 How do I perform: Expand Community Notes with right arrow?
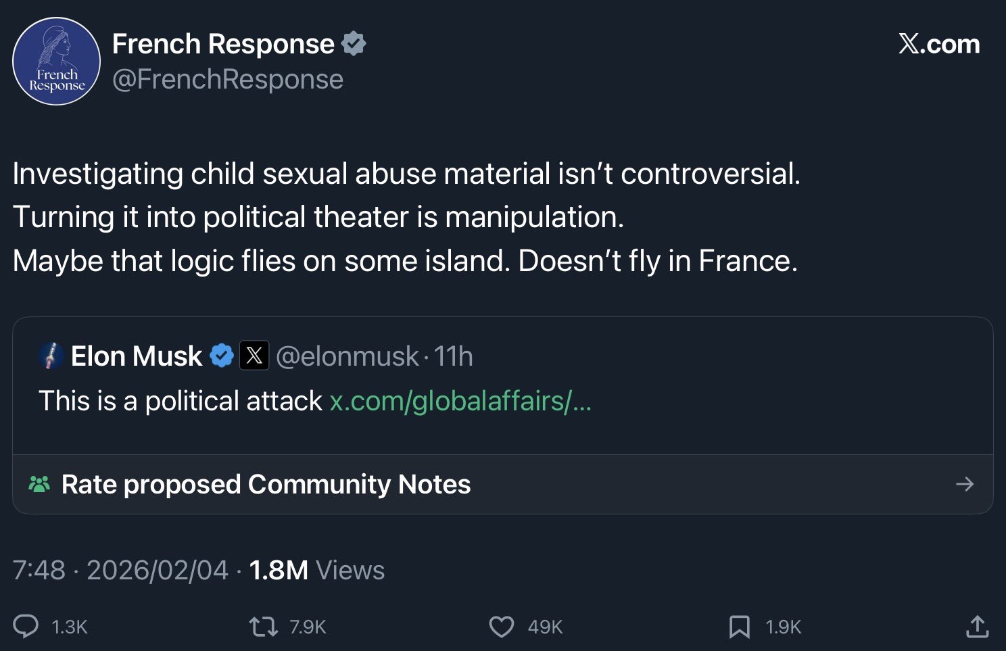coord(965,484)
